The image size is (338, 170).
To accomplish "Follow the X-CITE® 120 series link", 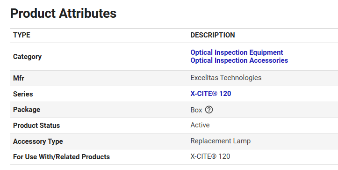I will point(210,94).
